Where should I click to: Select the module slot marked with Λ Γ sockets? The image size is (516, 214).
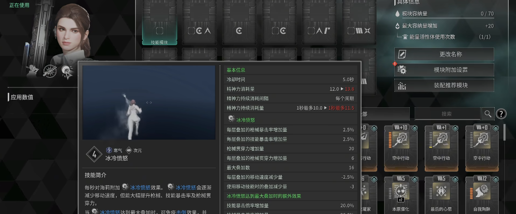319,22
